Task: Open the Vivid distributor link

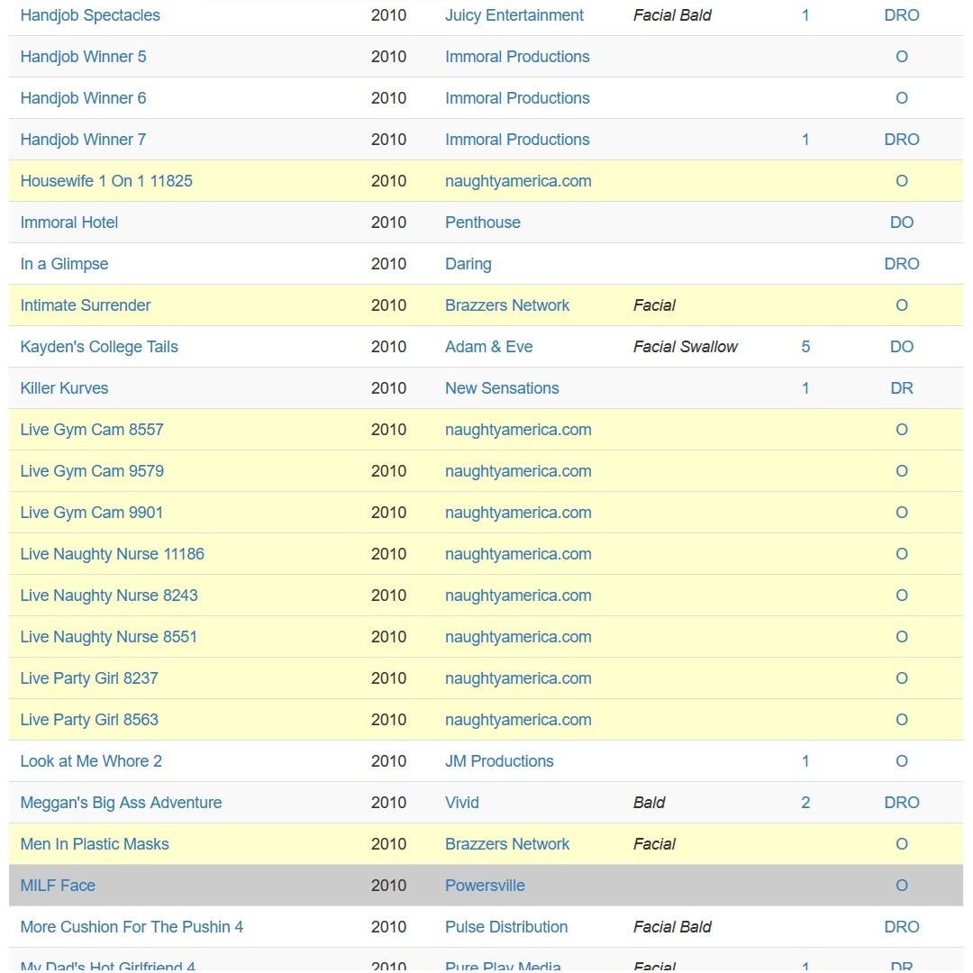Action: click(x=462, y=803)
